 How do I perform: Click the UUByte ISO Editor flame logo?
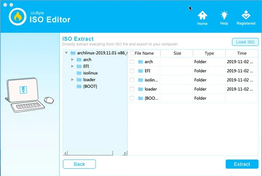click(x=17, y=17)
